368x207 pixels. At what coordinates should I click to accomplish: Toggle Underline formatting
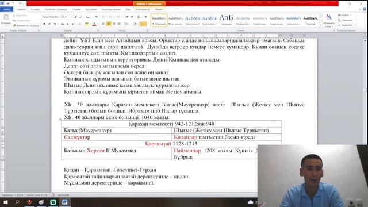[55, 24]
